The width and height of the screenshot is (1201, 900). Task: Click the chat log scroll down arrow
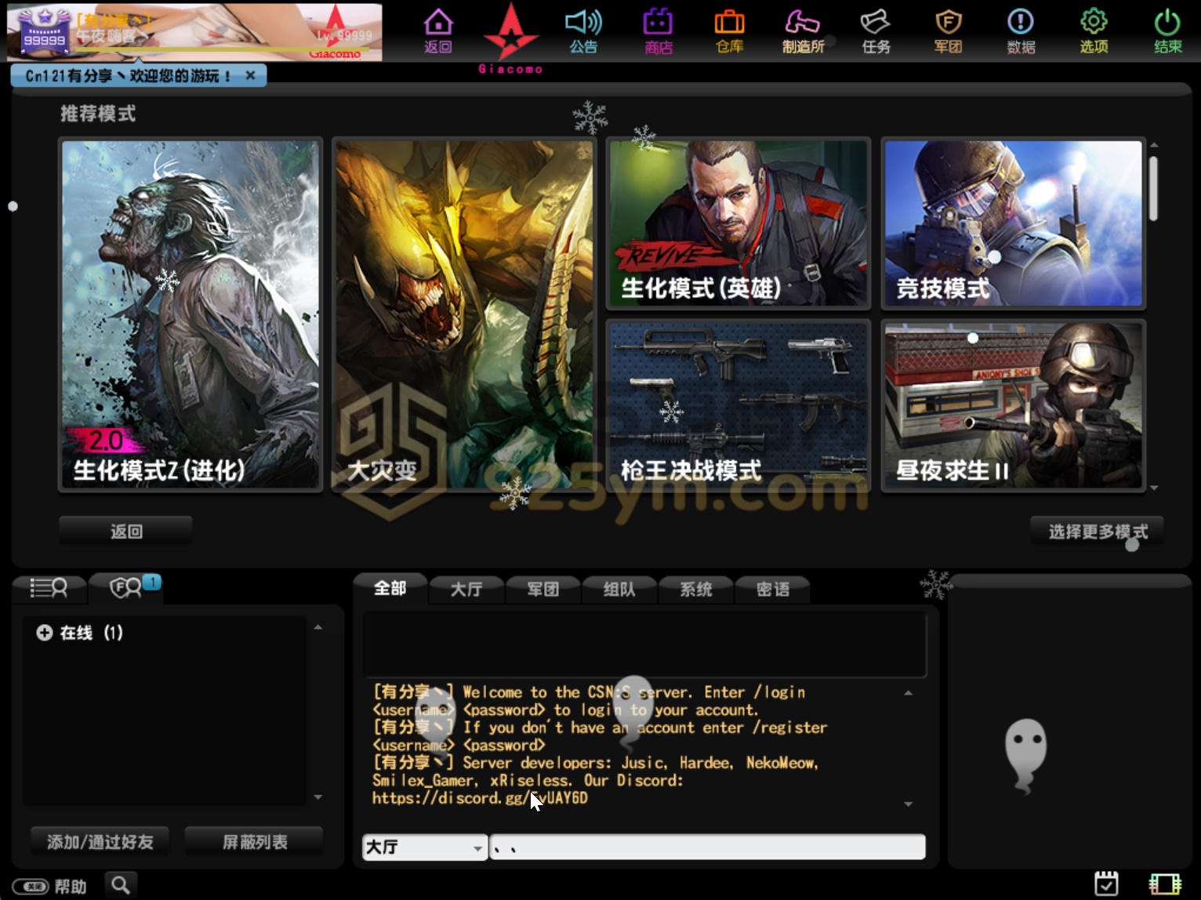pos(909,804)
